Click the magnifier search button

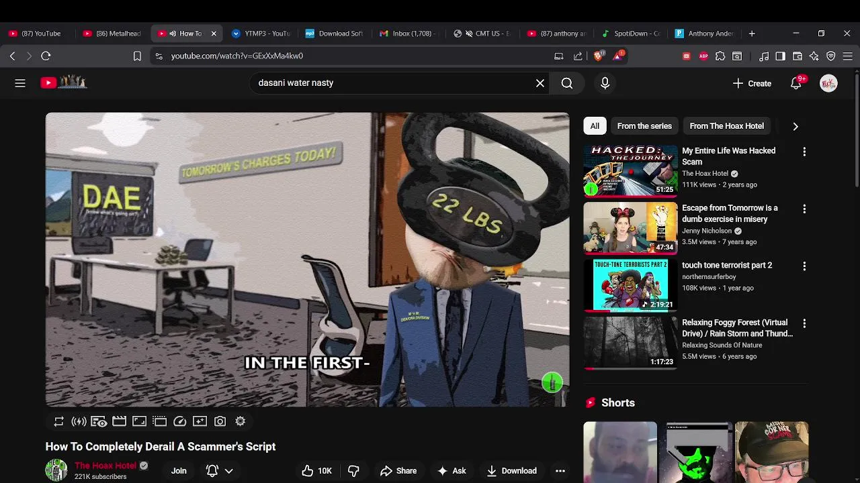567,83
